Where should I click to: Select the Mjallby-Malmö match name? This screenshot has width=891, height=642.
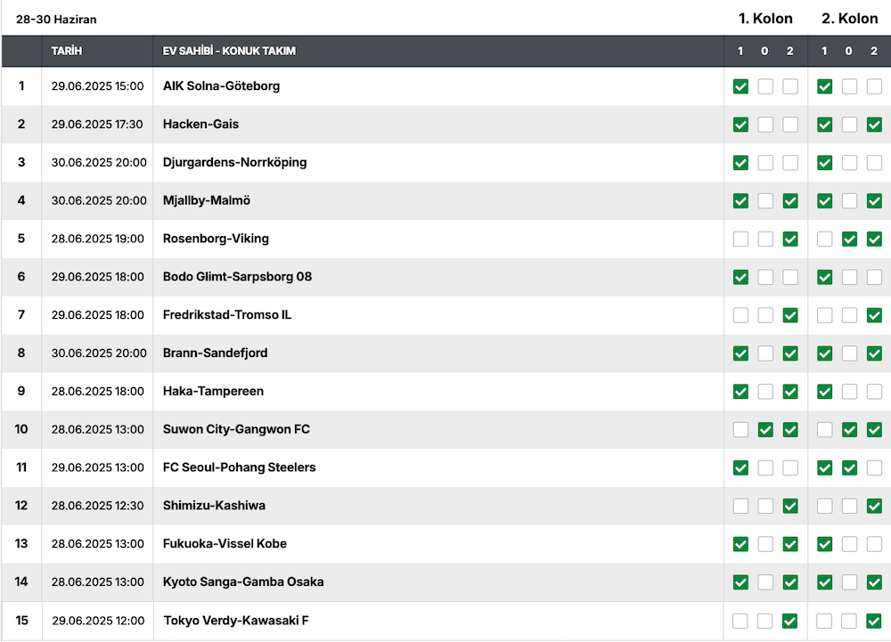(207, 200)
